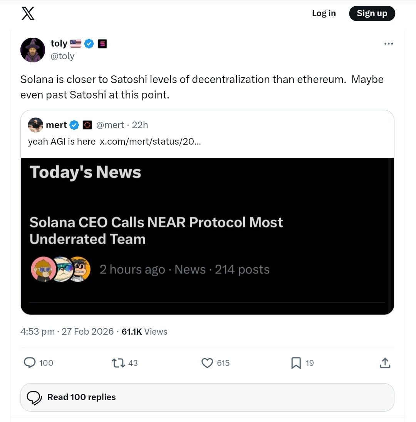The width and height of the screenshot is (416, 422).
Task: Like the post using the heart icon
Action: point(207,363)
